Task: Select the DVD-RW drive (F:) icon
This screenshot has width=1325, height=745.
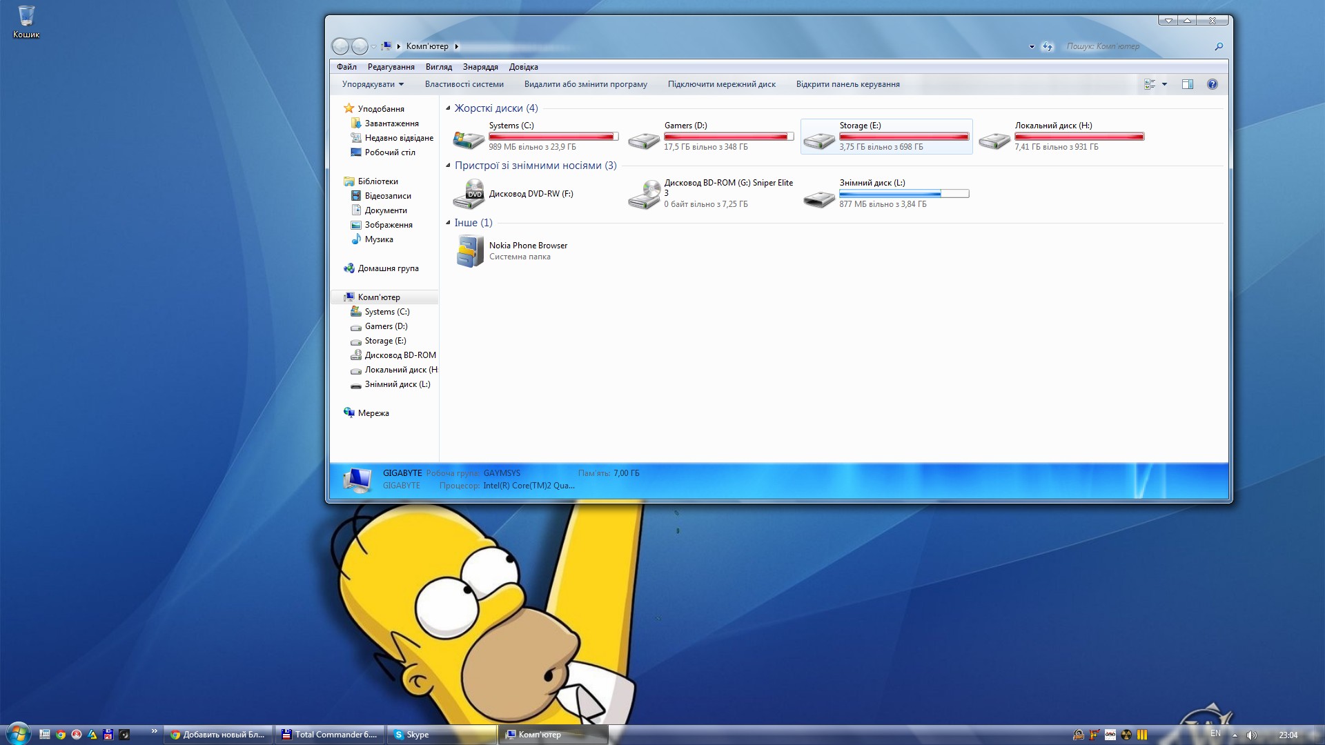Action: 469,194
